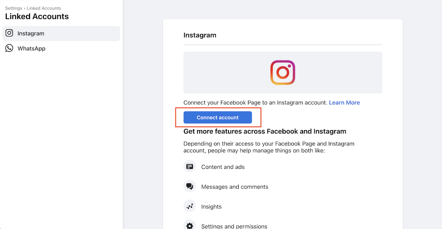Open the Learn More link
The height and width of the screenshot is (229, 442).
pyautogui.click(x=344, y=103)
